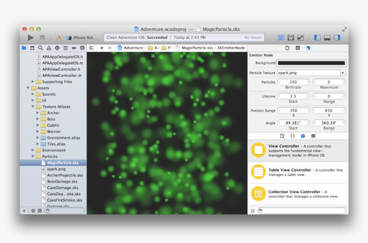Edit the Lifetime Start field
Image resolution: width=368 pixels, height=243 pixels.
(293, 96)
